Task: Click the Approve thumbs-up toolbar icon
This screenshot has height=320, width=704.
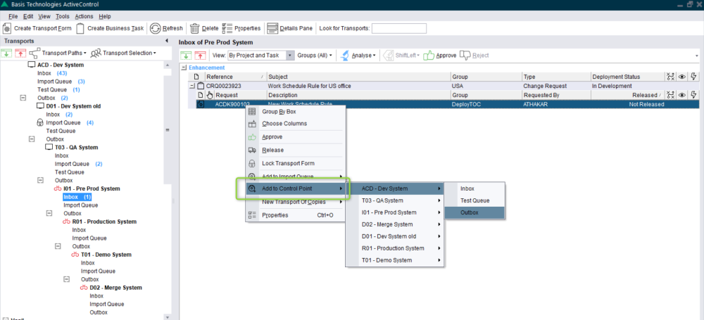Action: pos(429,55)
